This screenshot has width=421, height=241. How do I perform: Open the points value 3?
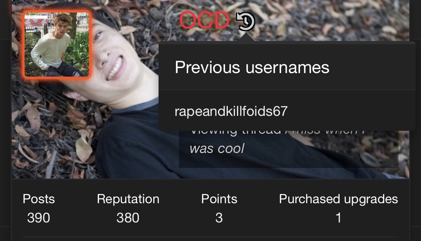219,218
